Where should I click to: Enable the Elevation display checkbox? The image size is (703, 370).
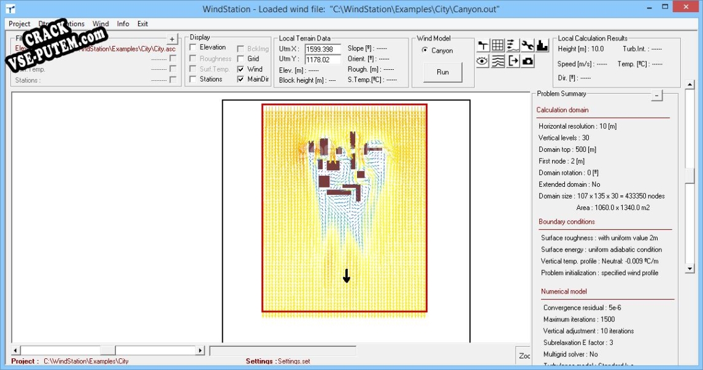[x=193, y=47]
